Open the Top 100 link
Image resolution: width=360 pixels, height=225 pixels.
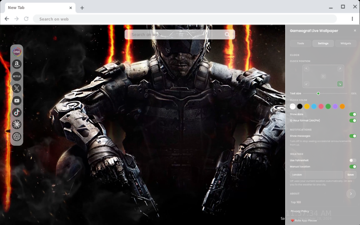pyautogui.click(x=296, y=202)
